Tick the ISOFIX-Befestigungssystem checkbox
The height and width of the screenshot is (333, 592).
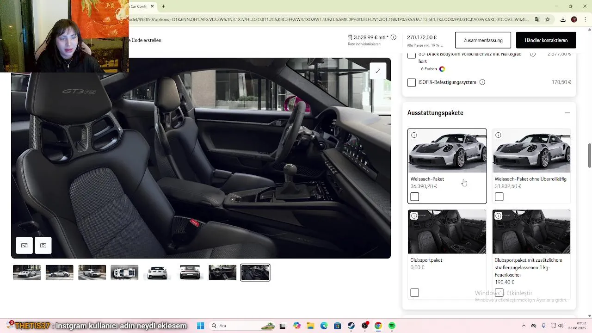[x=412, y=82]
